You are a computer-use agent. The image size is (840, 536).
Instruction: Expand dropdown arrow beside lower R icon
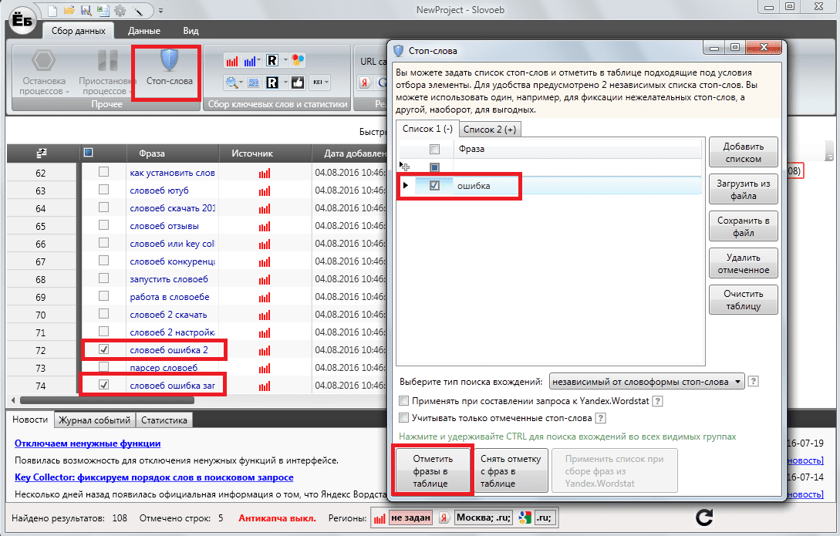point(285,83)
